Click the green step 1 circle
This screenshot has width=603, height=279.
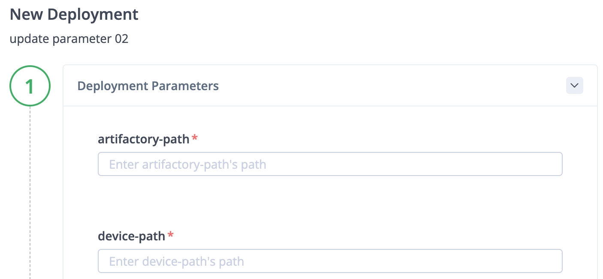click(x=30, y=86)
